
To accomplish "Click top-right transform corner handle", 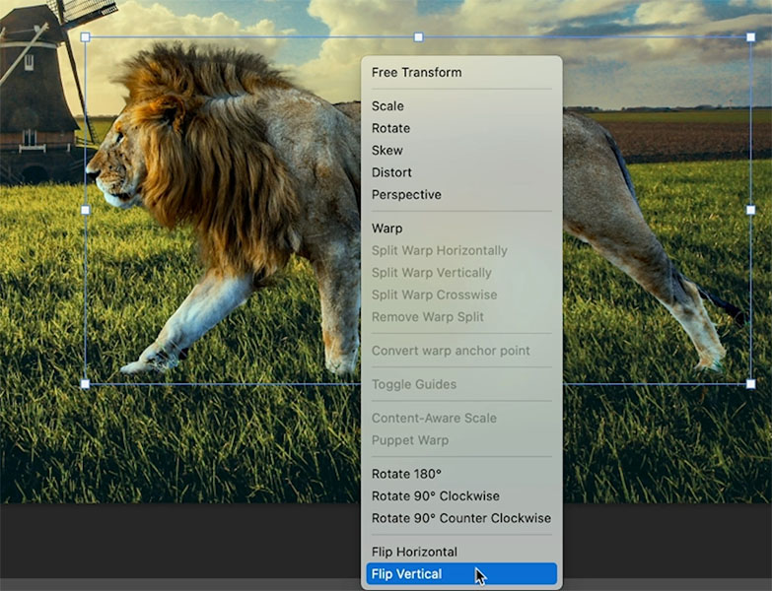I will (x=751, y=36).
